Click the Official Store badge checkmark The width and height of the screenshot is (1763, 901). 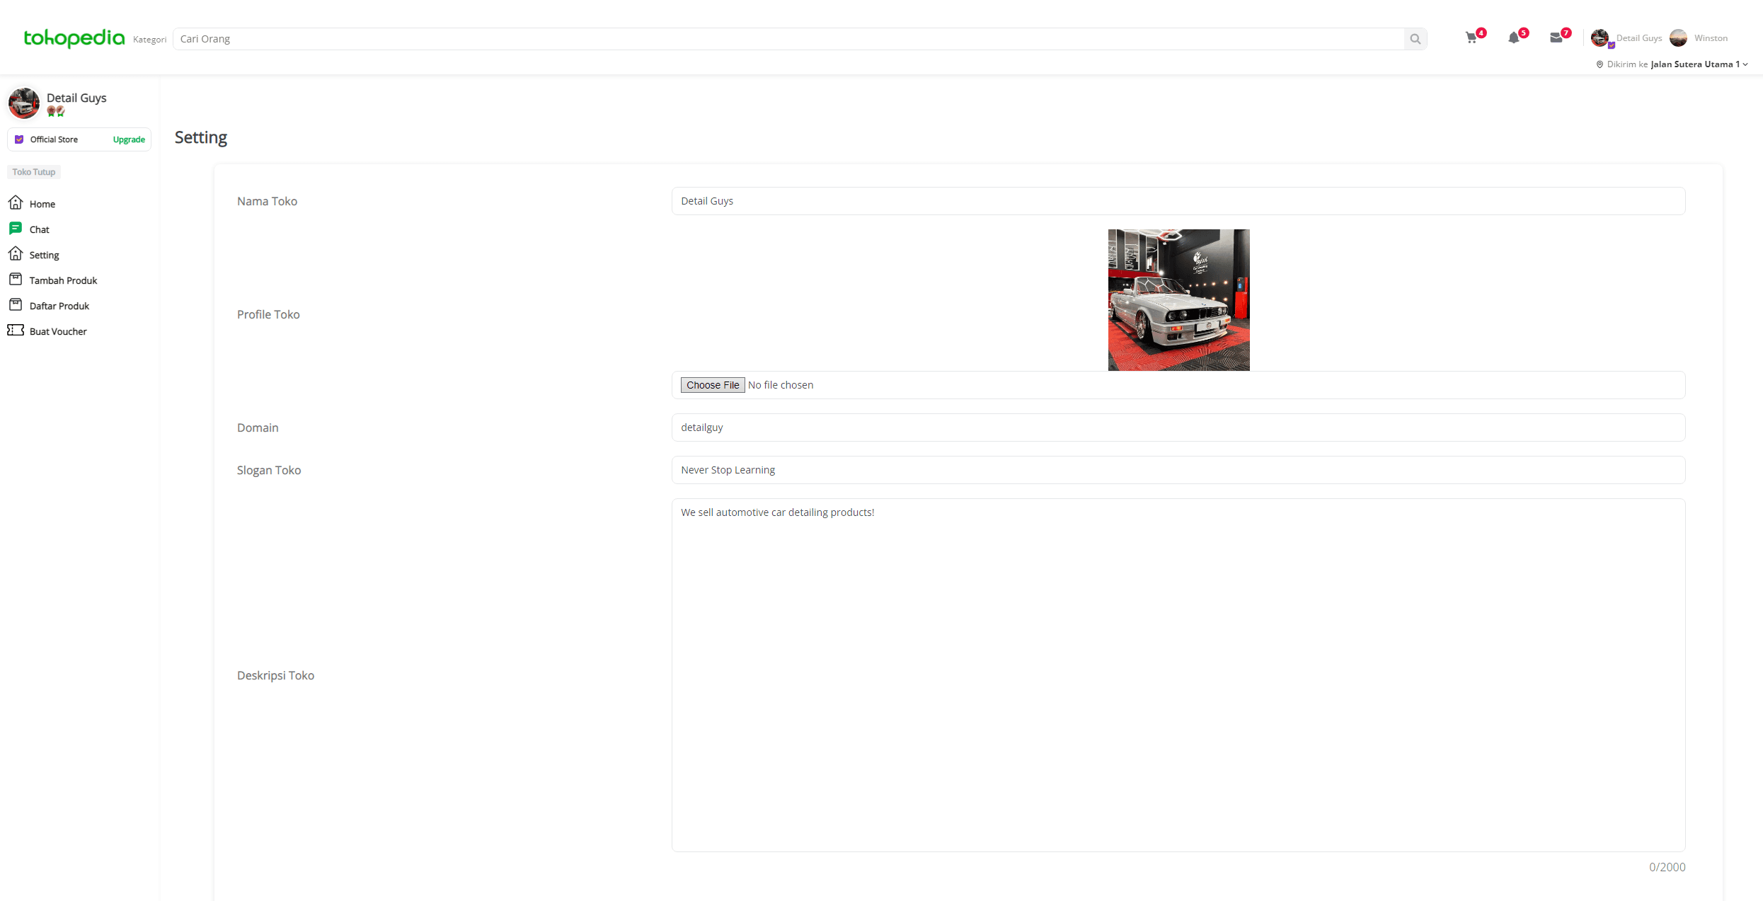(19, 139)
